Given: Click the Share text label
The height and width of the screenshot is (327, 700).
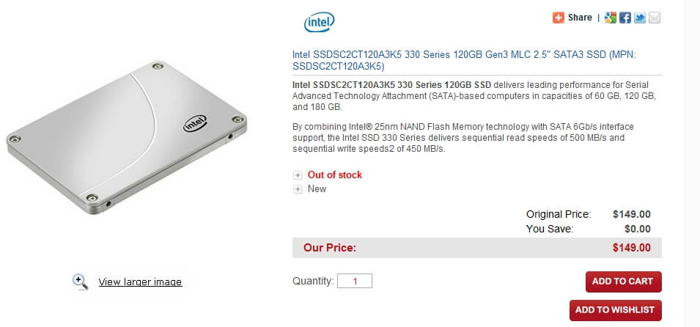Looking at the screenshot, I should point(580,18).
